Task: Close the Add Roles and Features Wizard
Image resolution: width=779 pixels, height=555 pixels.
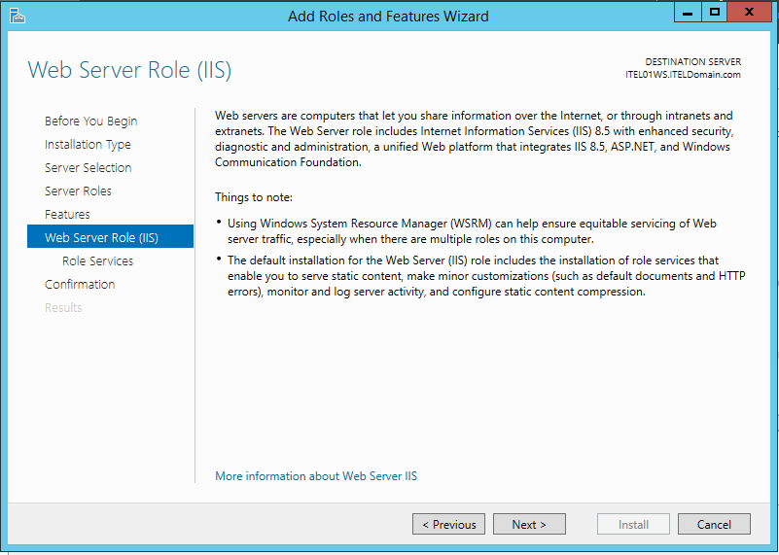Action: click(749, 13)
